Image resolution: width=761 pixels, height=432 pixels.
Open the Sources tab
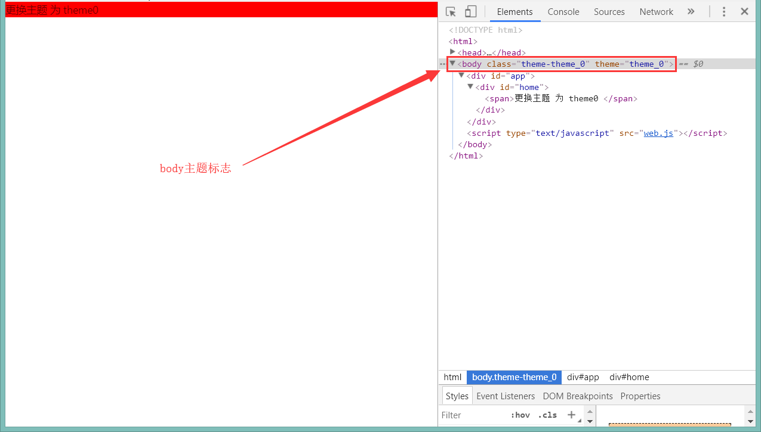pyautogui.click(x=609, y=11)
